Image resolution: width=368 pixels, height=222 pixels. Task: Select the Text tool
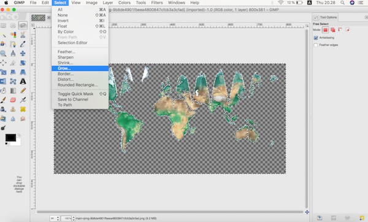tap(23, 82)
